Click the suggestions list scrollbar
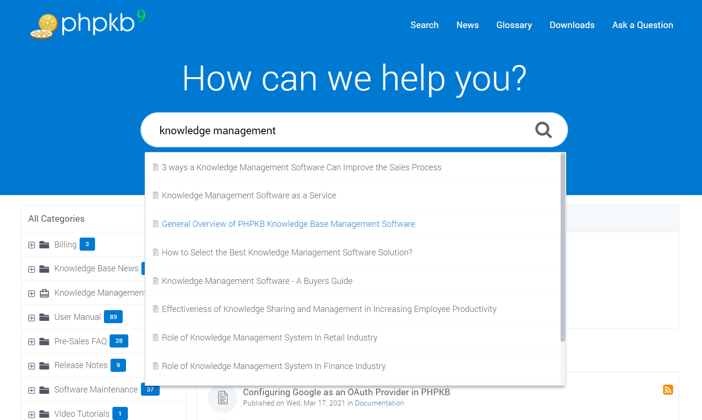Image resolution: width=702 pixels, height=420 pixels. coord(562,248)
